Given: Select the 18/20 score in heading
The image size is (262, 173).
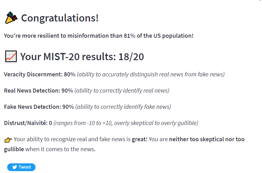Looking at the screenshot, I should (131, 57).
